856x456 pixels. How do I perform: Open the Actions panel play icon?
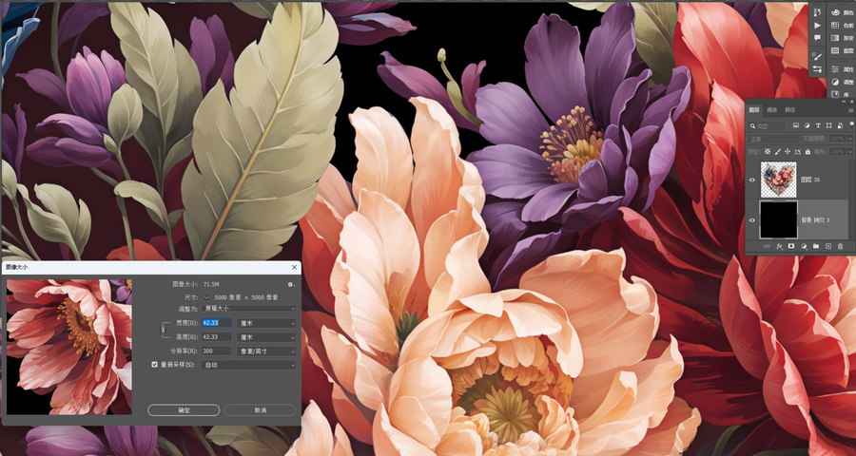(x=817, y=25)
